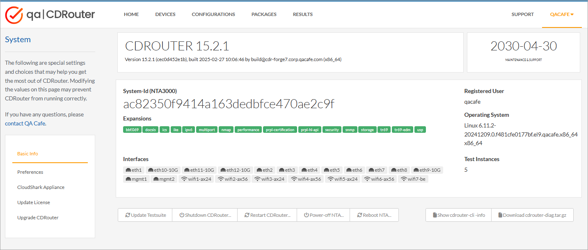Click the ipv6 expansion tag
The height and width of the screenshot is (250, 588).
[188, 130]
